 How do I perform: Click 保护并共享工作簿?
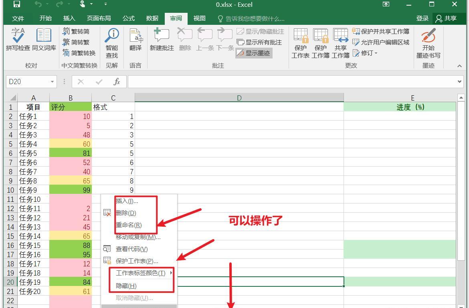click(x=380, y=31)
